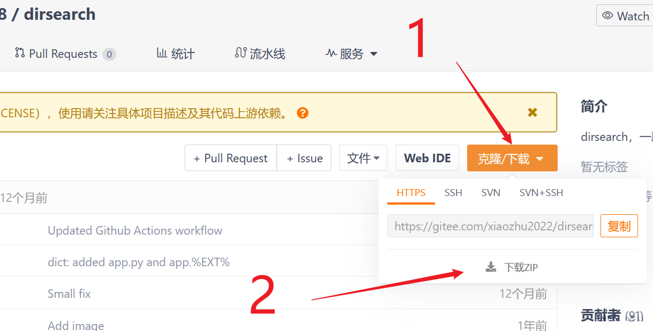Click the 统计 bar chart icon
The width and height of the screenshot is (653, 331).
161,52
